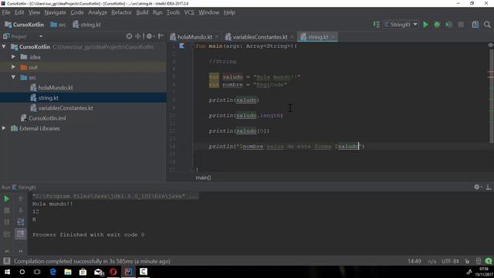
Task: Open the Windows Start menu
Action: (x=7, y=272)
